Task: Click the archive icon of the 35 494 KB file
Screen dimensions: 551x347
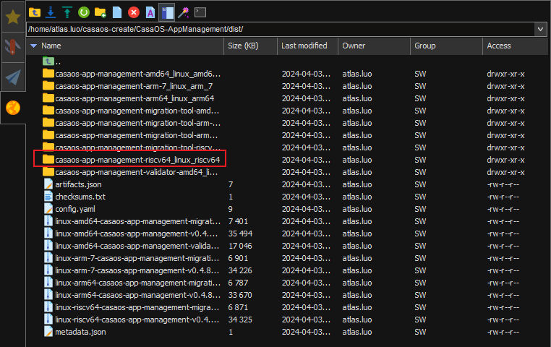Action: point(48,234)
